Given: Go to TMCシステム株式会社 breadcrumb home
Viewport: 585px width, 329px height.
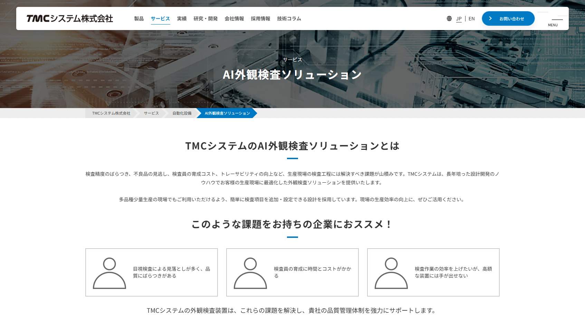Looking at the screenshot, I should (111, 113).
